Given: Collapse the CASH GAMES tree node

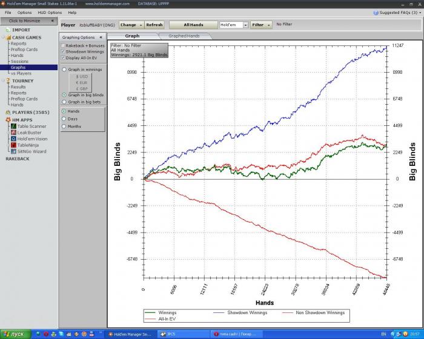Looking at the screenshot, I should point(4,38).
